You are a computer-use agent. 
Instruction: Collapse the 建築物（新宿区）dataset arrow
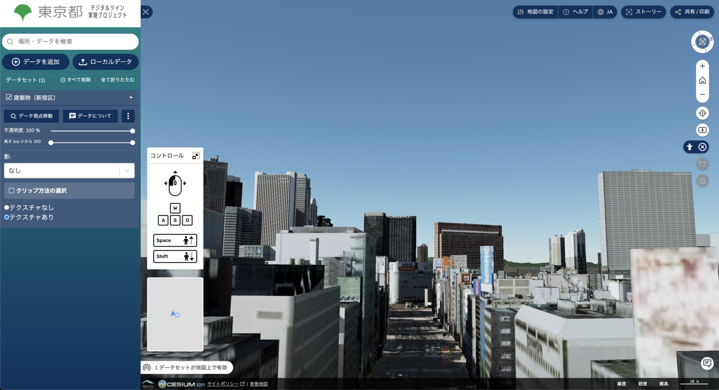(131, 98)
